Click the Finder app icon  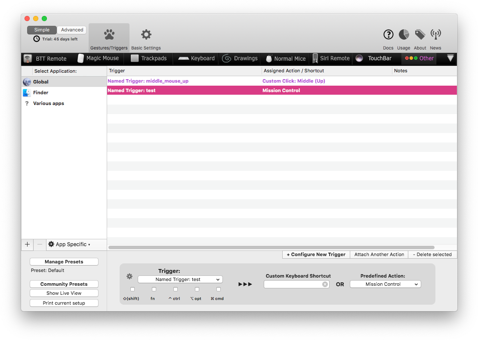click(x=27, y=93)
